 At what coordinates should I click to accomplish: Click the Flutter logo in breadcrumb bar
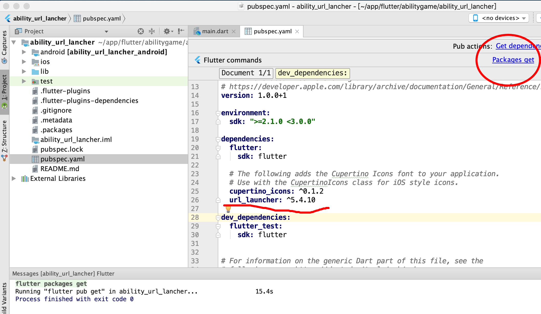(8, 18)
